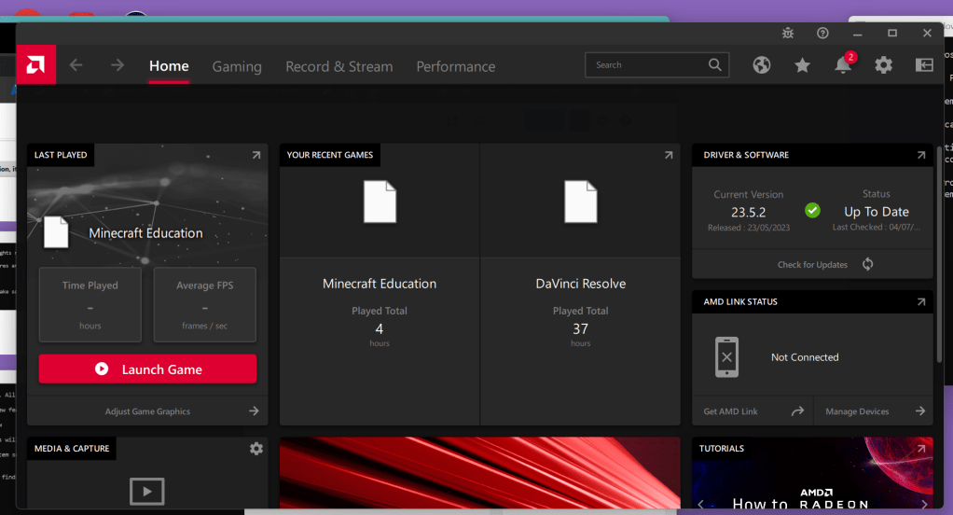Open notifications bell icon
This screenshot has width=953, height=515.
pos(843,64)
